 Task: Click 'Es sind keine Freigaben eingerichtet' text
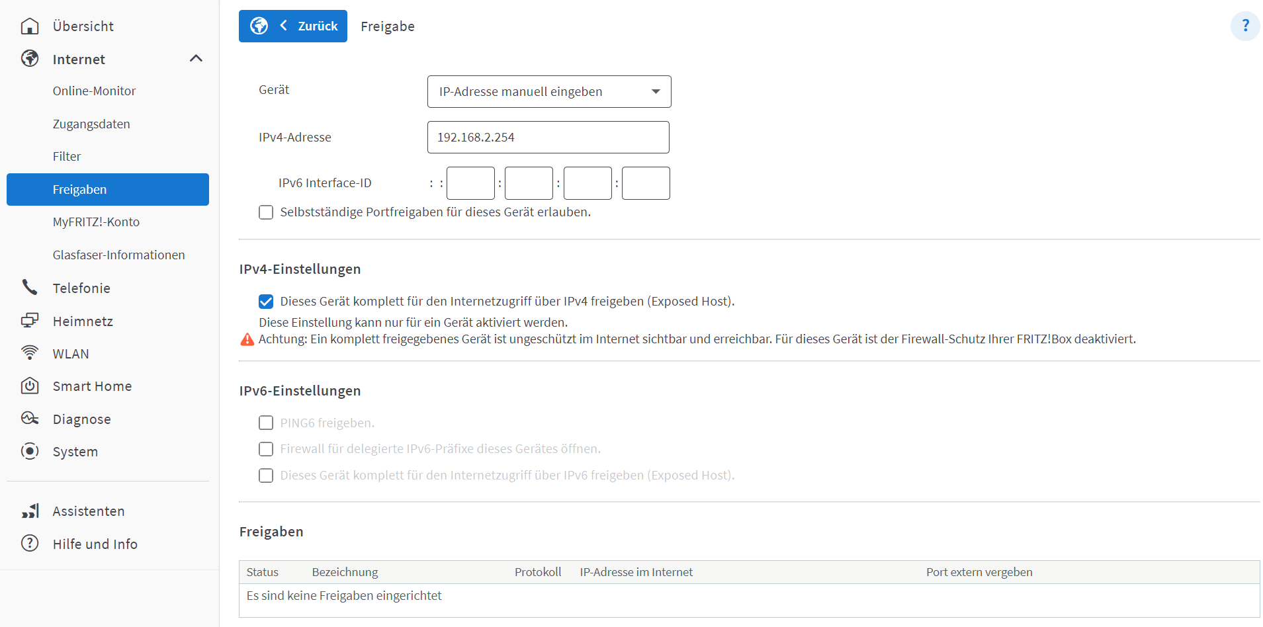tap(344, 595)
